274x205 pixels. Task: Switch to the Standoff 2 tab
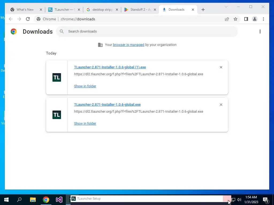pos(140,10)
